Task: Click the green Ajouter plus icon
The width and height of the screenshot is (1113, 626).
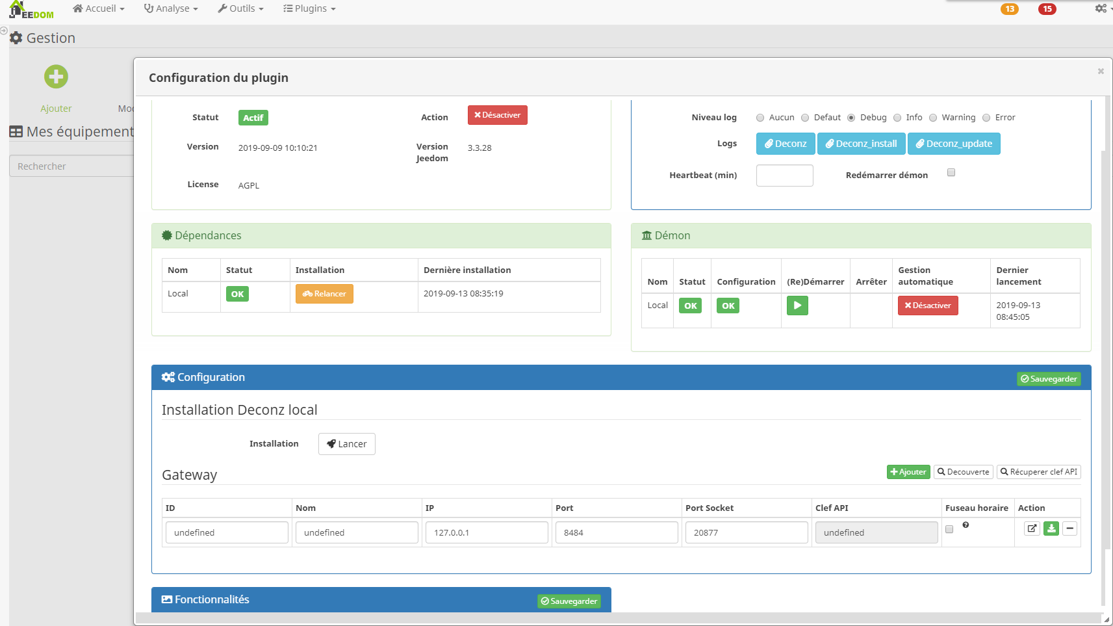Action: coord(56,77)
